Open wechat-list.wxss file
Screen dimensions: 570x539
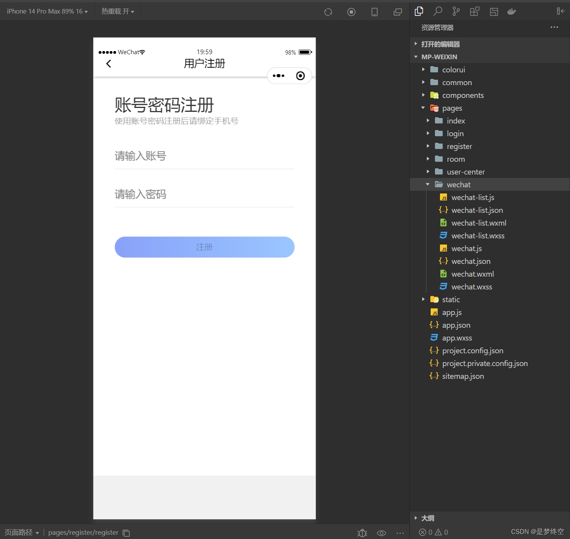point(490,236)
